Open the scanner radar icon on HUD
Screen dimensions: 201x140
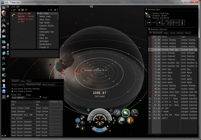(x=82, y=123)
